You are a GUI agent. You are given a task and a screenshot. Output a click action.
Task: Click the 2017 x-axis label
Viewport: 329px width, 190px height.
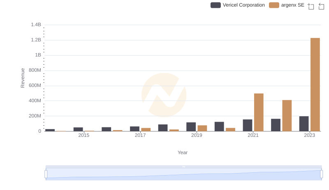pyautogui.click(x=140, y=135)
